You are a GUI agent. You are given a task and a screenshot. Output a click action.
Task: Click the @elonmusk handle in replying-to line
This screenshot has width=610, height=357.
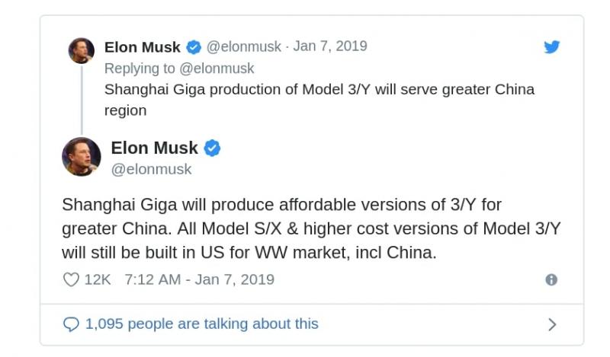pos(217,69)
